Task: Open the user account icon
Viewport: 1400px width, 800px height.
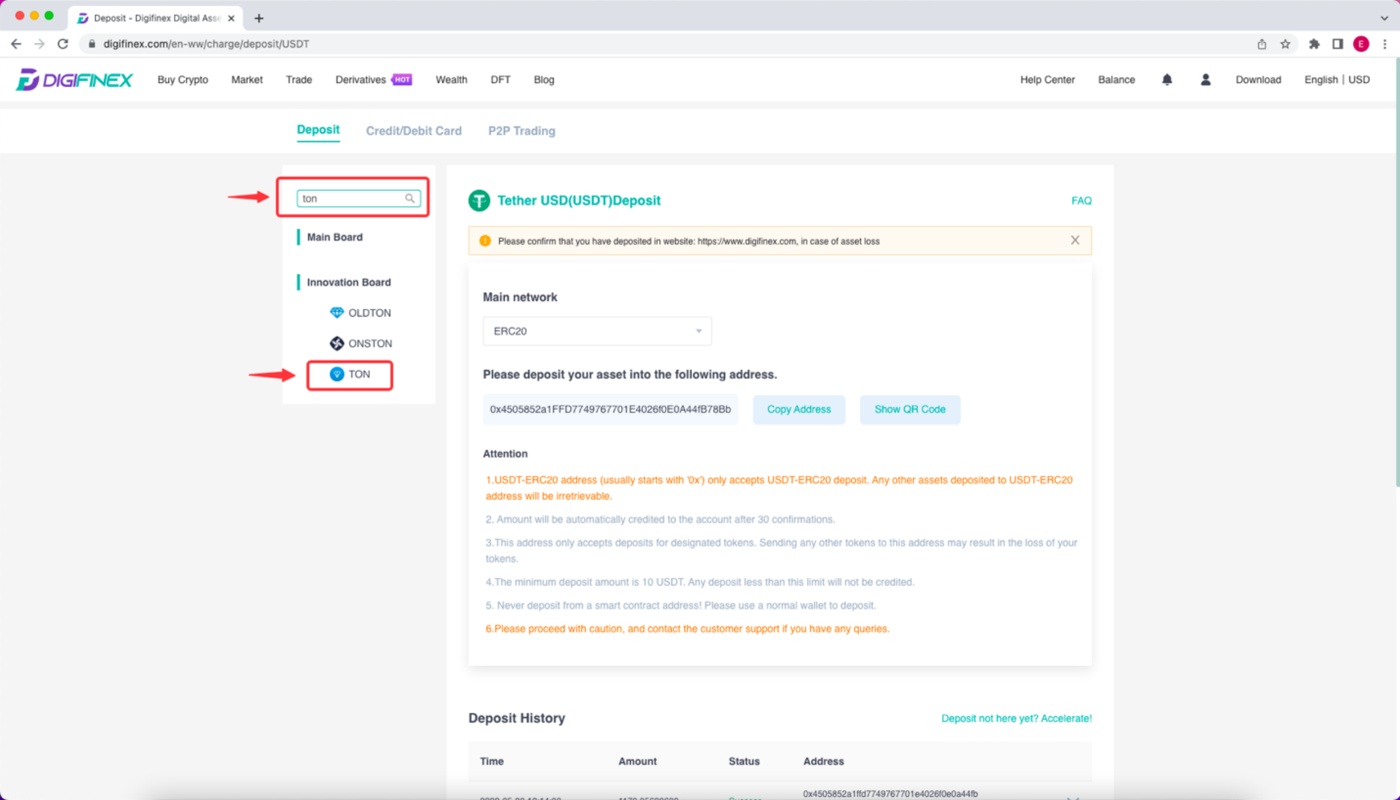Action: coord(1205,80)
